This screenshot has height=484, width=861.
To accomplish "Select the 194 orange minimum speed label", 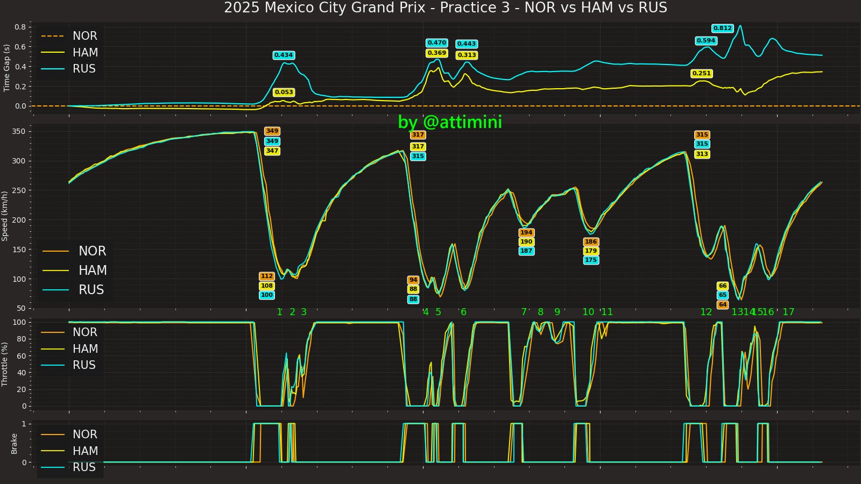I will coord(526,233).
